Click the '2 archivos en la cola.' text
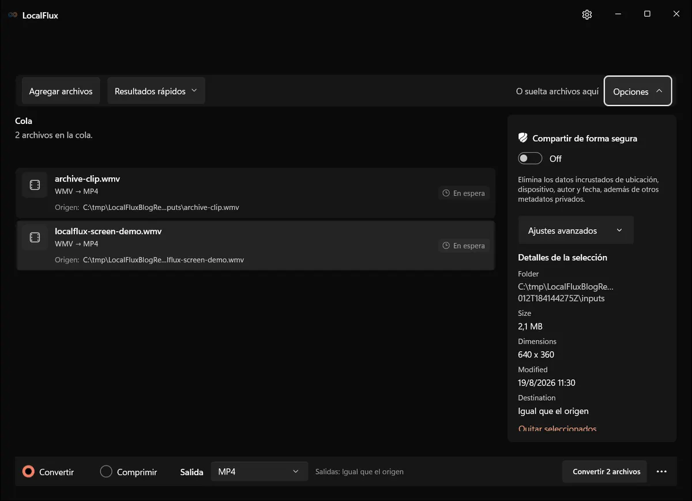The height and width of the screenshot is (501, 692). coord(54,135)
